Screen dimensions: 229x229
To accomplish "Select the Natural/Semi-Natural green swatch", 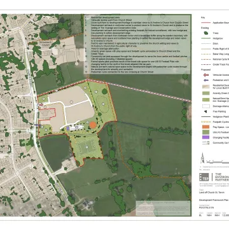I will coord(205,99).
